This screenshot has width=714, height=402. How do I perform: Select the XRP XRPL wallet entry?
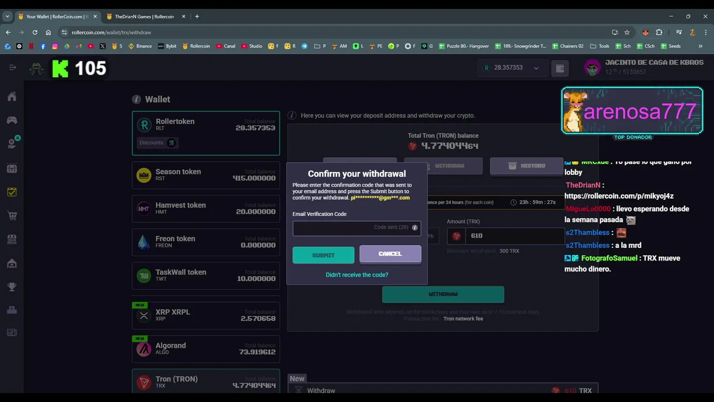tap(206, 315)
